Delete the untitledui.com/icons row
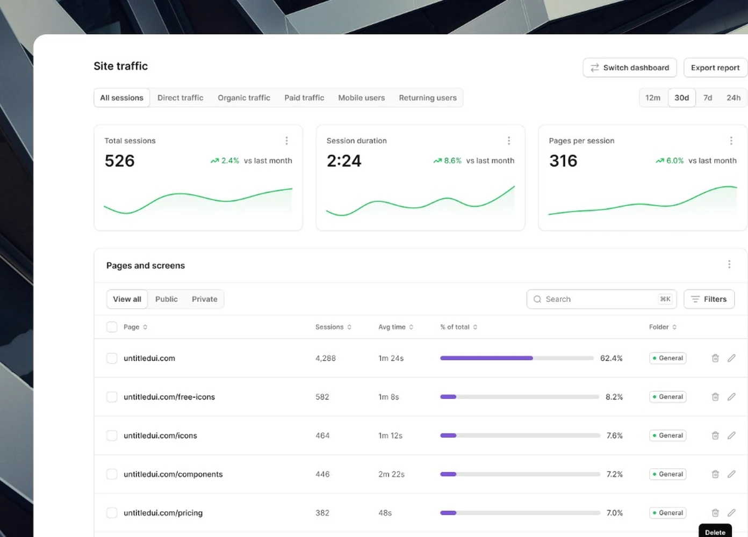This screenshot has height=537, width=748. 715,436
